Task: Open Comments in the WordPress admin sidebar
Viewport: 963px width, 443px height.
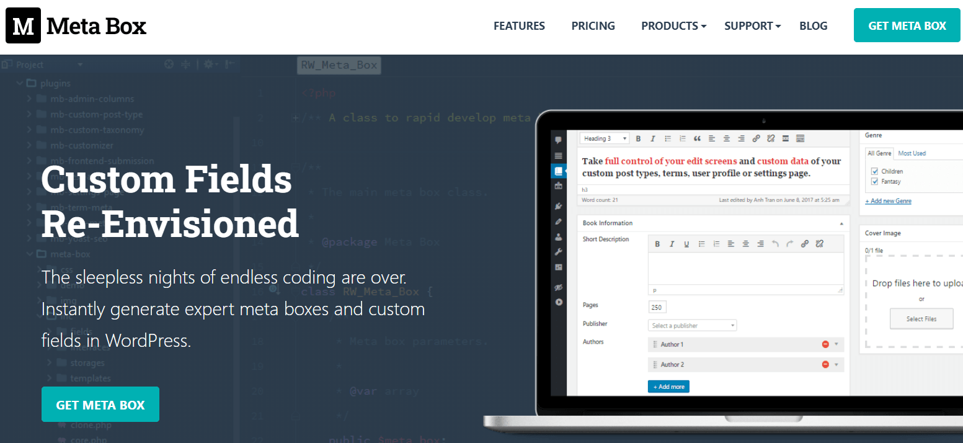Action: coord(559,140)
